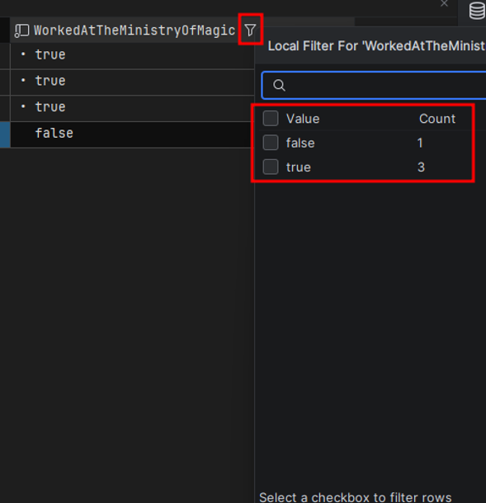Click the count 3 for true value

(421, 167)
